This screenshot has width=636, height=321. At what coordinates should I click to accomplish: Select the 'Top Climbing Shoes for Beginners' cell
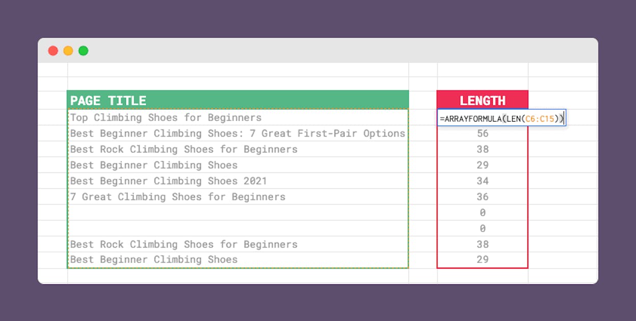238,118
